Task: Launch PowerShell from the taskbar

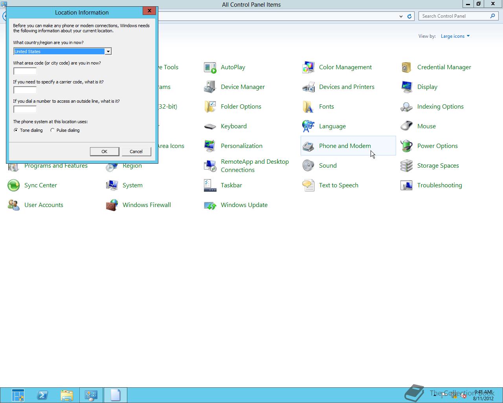Action: (x=42, y=395)
